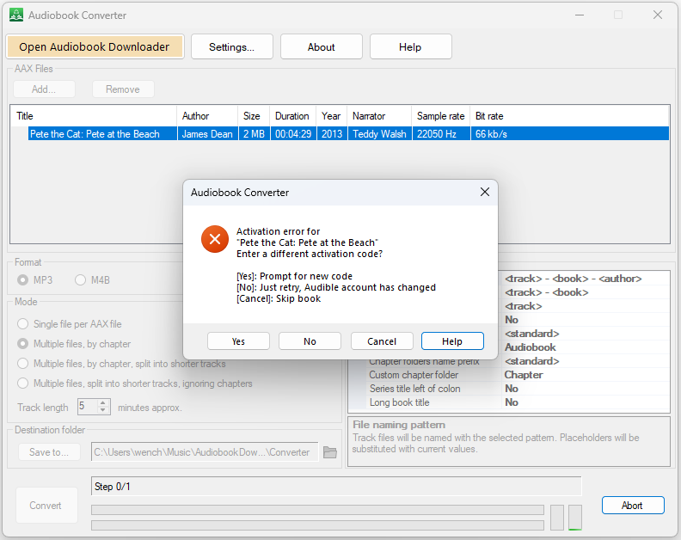Choose Multiple files, by chapter mode
681x540 pixels.
24,344
